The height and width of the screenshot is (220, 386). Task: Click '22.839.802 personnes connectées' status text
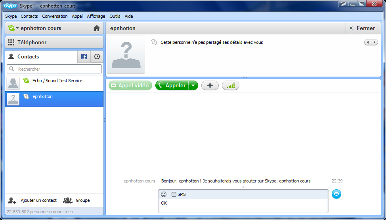click(40, 212)
